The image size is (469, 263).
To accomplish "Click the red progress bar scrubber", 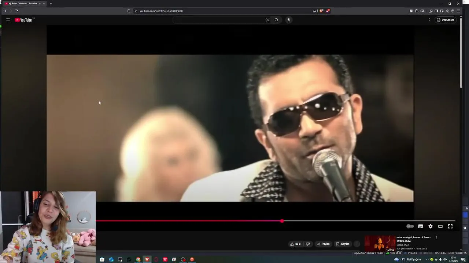I will click(x=282, y=221).
